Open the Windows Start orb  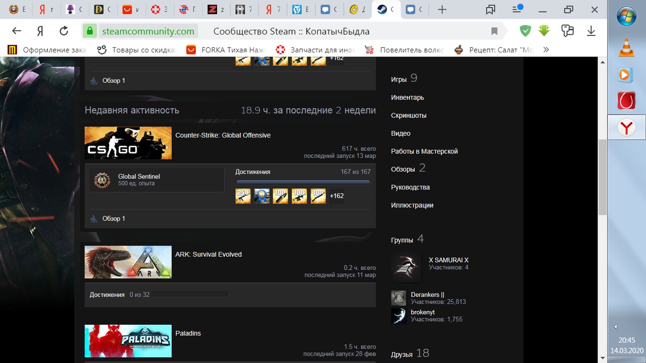[x=626, y=16]
